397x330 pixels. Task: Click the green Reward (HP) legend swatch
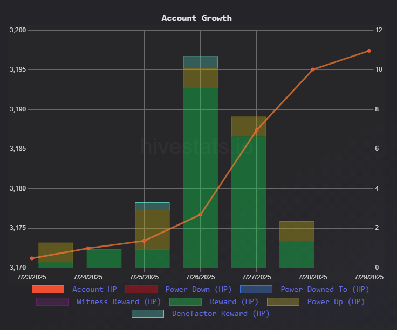pyautogui.click(x=186, y=301)
